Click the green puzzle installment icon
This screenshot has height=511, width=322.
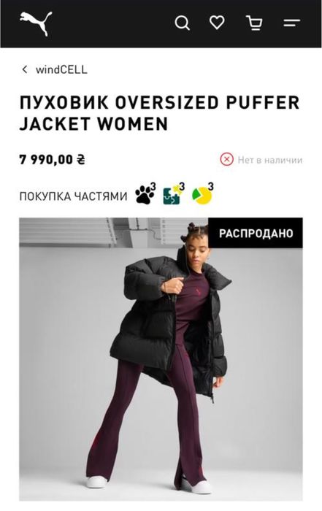tap(174, 194)
